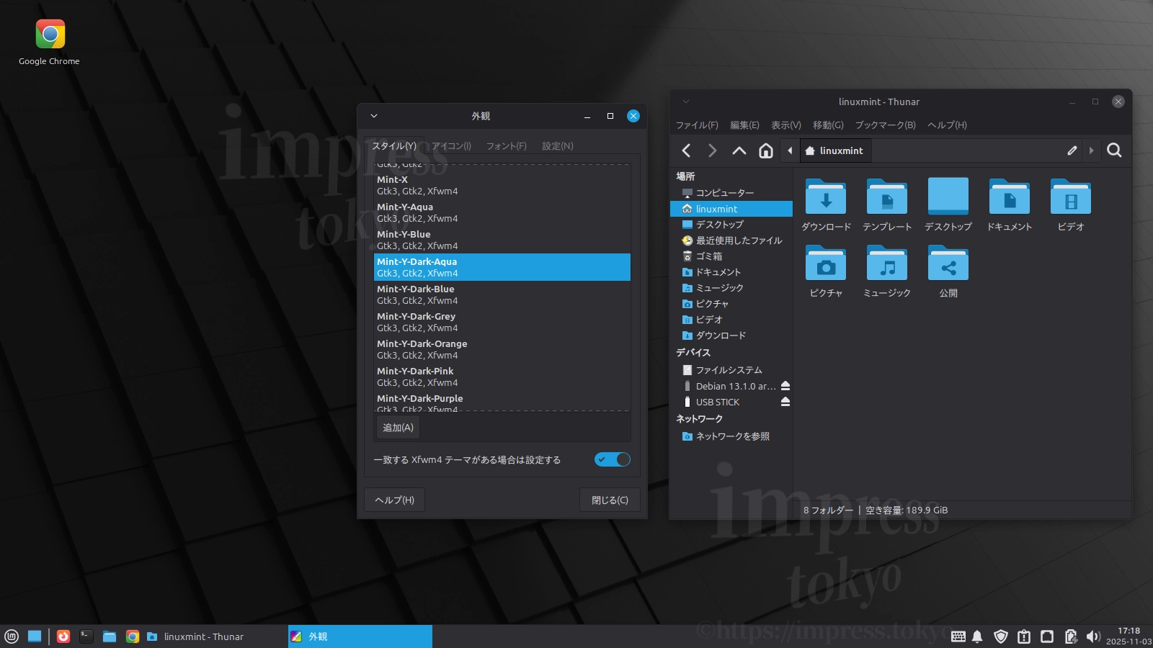Switch to the フォント(F) tab
Viewport: 1153px width, 648px height.
[x=507, y=146]
